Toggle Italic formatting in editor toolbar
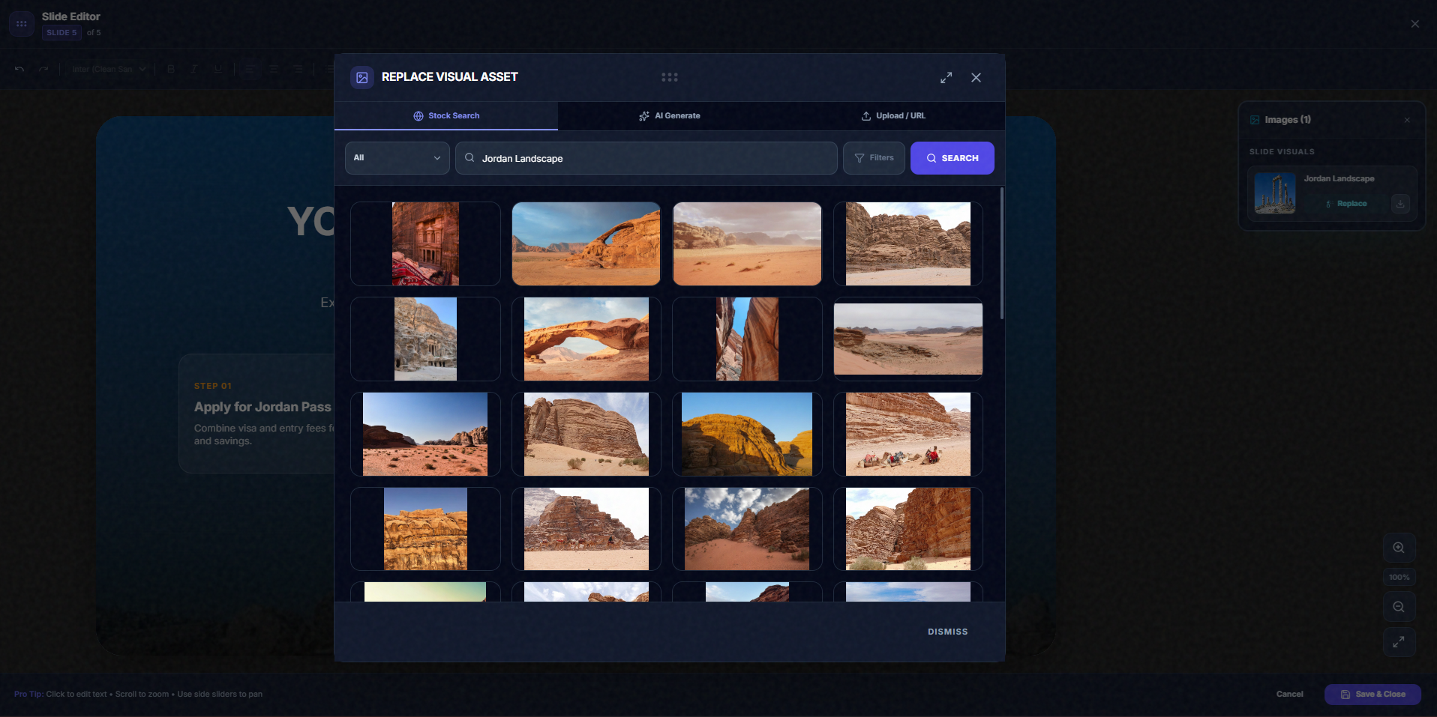 coord(193,69)
